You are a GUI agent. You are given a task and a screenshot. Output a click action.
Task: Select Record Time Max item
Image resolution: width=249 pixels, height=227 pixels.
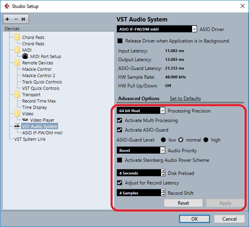click(x=39, y=101)
